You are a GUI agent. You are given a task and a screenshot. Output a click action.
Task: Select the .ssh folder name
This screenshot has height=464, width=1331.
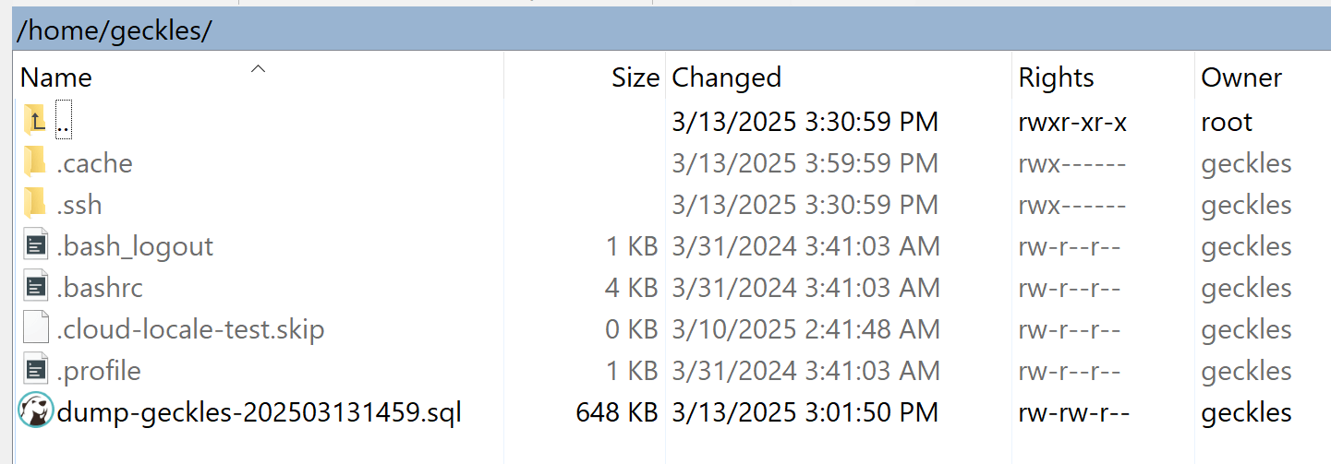point(79,205)
